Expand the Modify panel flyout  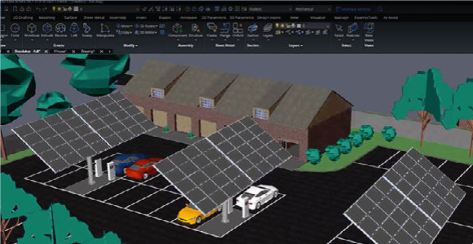pos(131,45)
